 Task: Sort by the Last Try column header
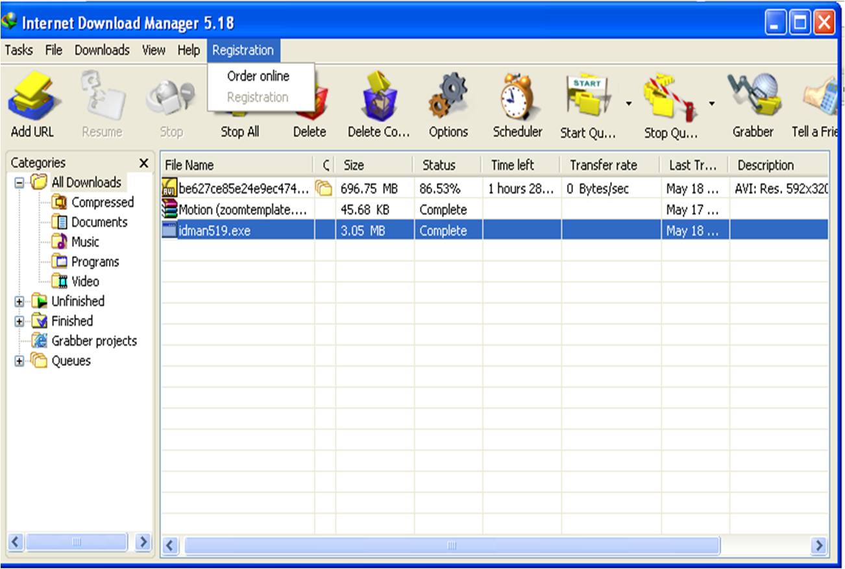tap(695, 165)
